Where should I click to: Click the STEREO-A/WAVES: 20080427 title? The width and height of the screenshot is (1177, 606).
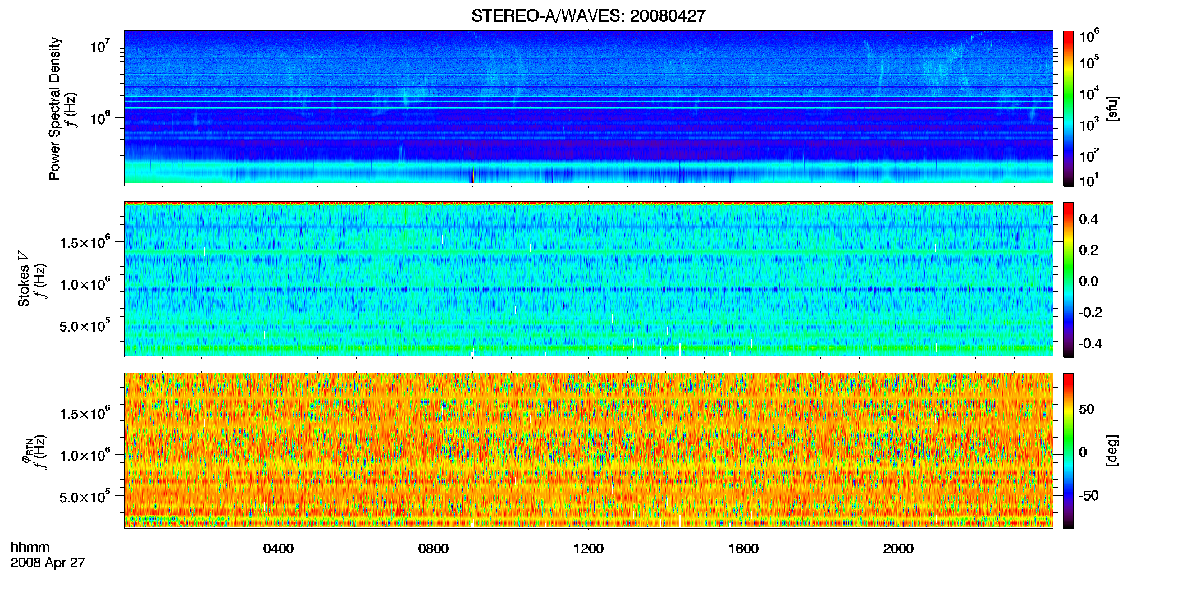(x=588, y=16)
